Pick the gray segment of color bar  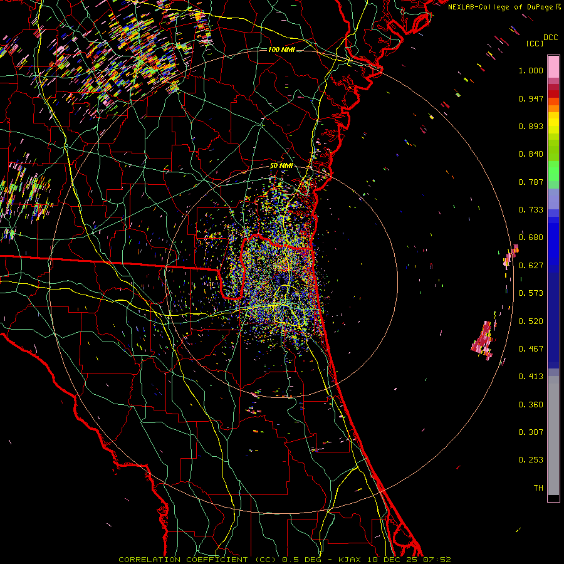tap(553, 436)
